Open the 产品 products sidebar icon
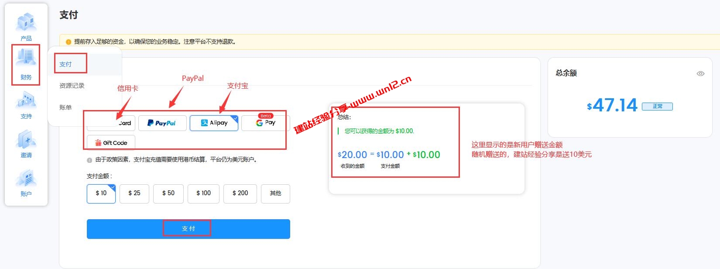Viewport: 720px width, 269px height. [26, 27]
